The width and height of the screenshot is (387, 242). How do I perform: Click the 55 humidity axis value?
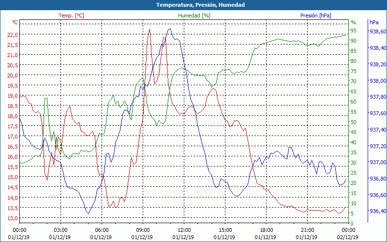[354, 112]
